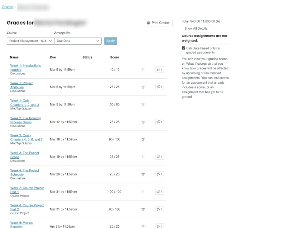Open Week 2: Course Project Part 1 link
284x228 pixels.
coord(27,190)
